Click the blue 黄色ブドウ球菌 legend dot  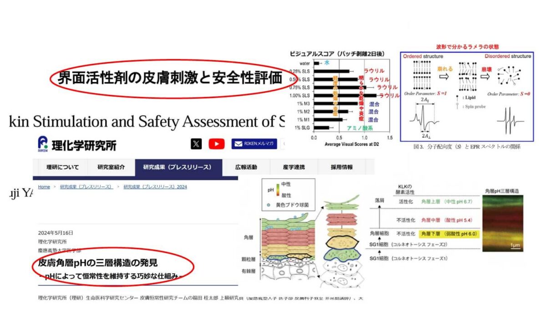(271, 205)
